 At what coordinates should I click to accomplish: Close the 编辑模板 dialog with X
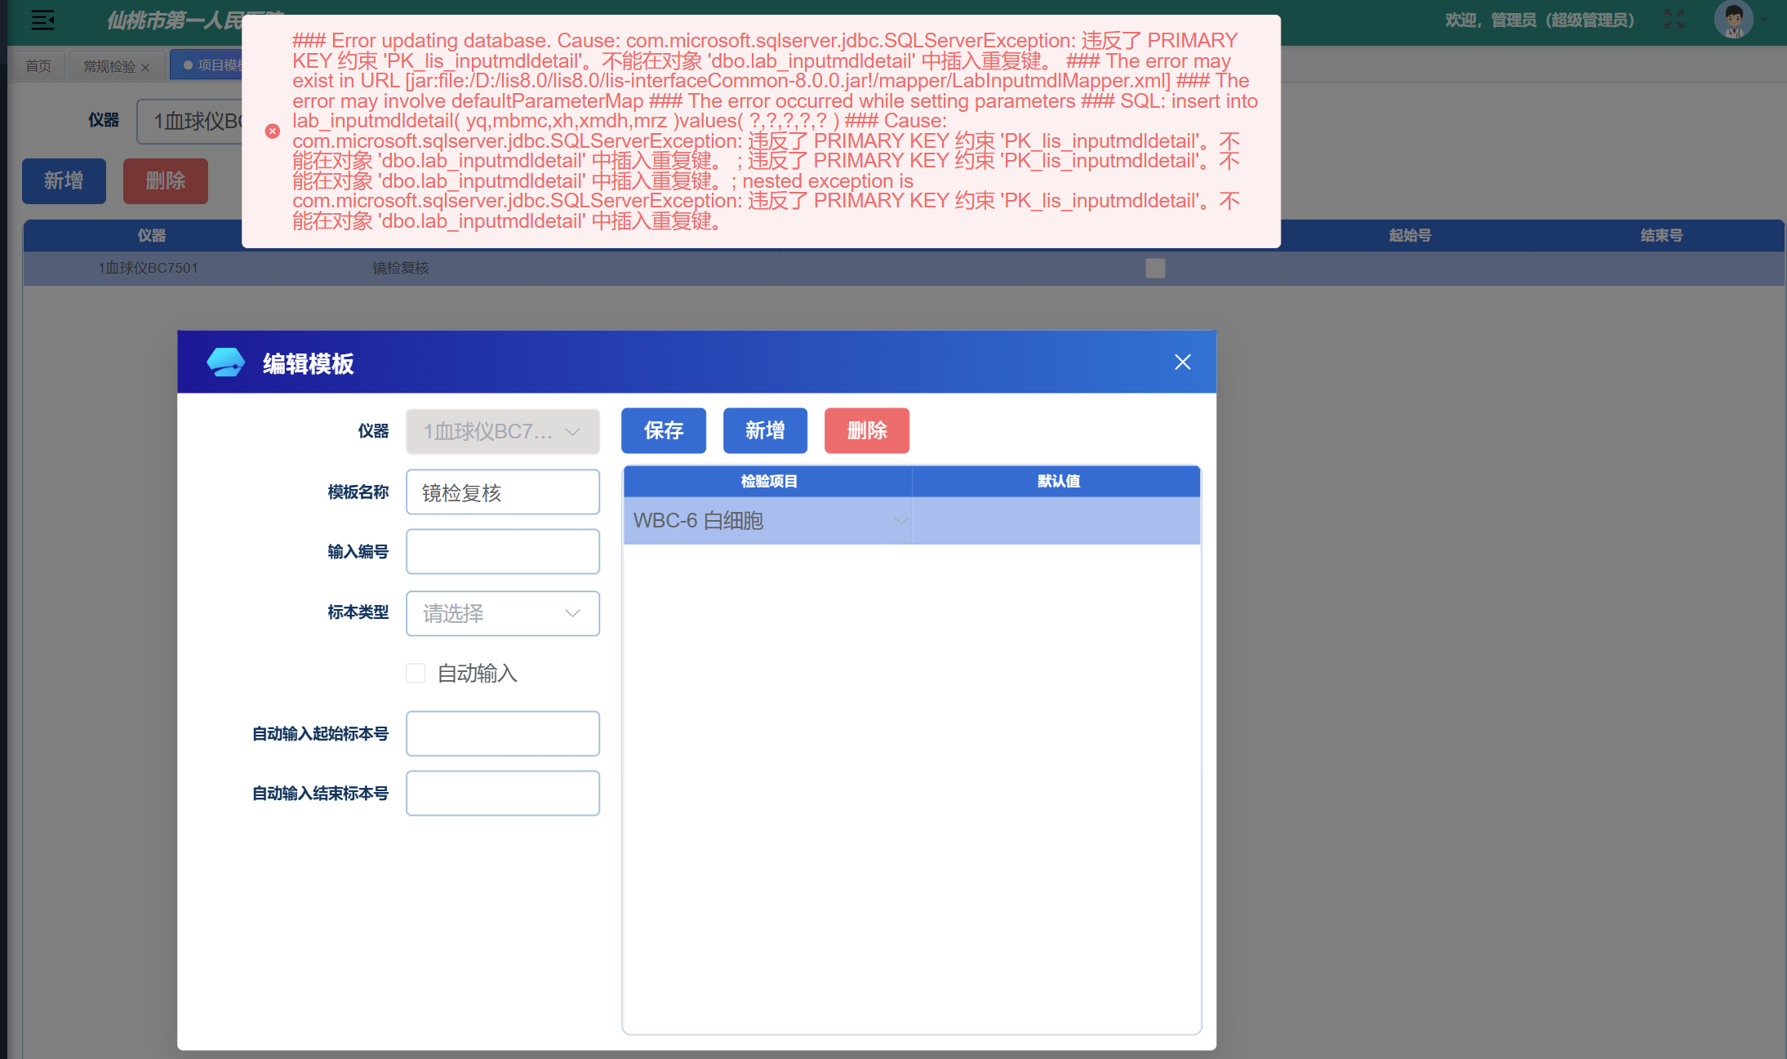pyautogui.click(x=1182, y=362)
